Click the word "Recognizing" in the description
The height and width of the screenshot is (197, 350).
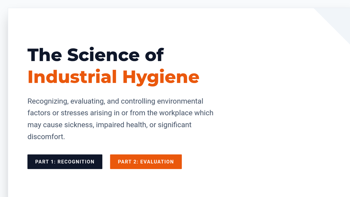(46, 101)
